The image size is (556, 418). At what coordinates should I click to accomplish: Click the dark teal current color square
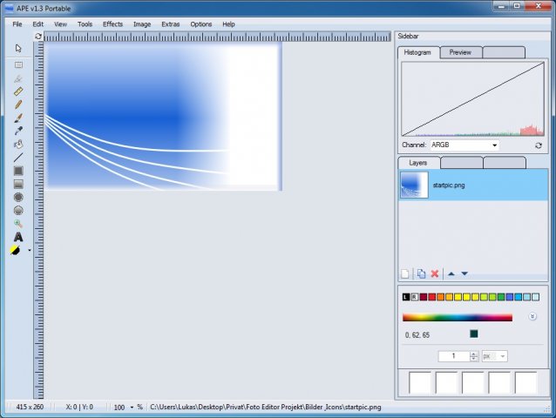tap(474, 334)
